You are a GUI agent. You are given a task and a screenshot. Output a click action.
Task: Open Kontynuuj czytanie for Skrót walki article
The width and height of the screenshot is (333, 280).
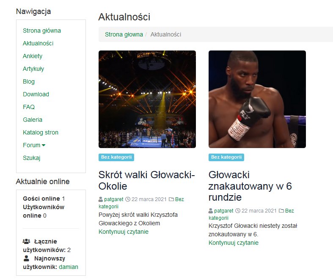point(124,232)
